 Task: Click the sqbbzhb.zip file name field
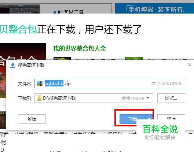tap(110, 84)
